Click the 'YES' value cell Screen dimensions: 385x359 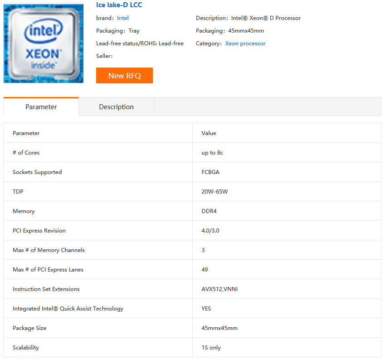pyautogui.click(x=287, y=308)
